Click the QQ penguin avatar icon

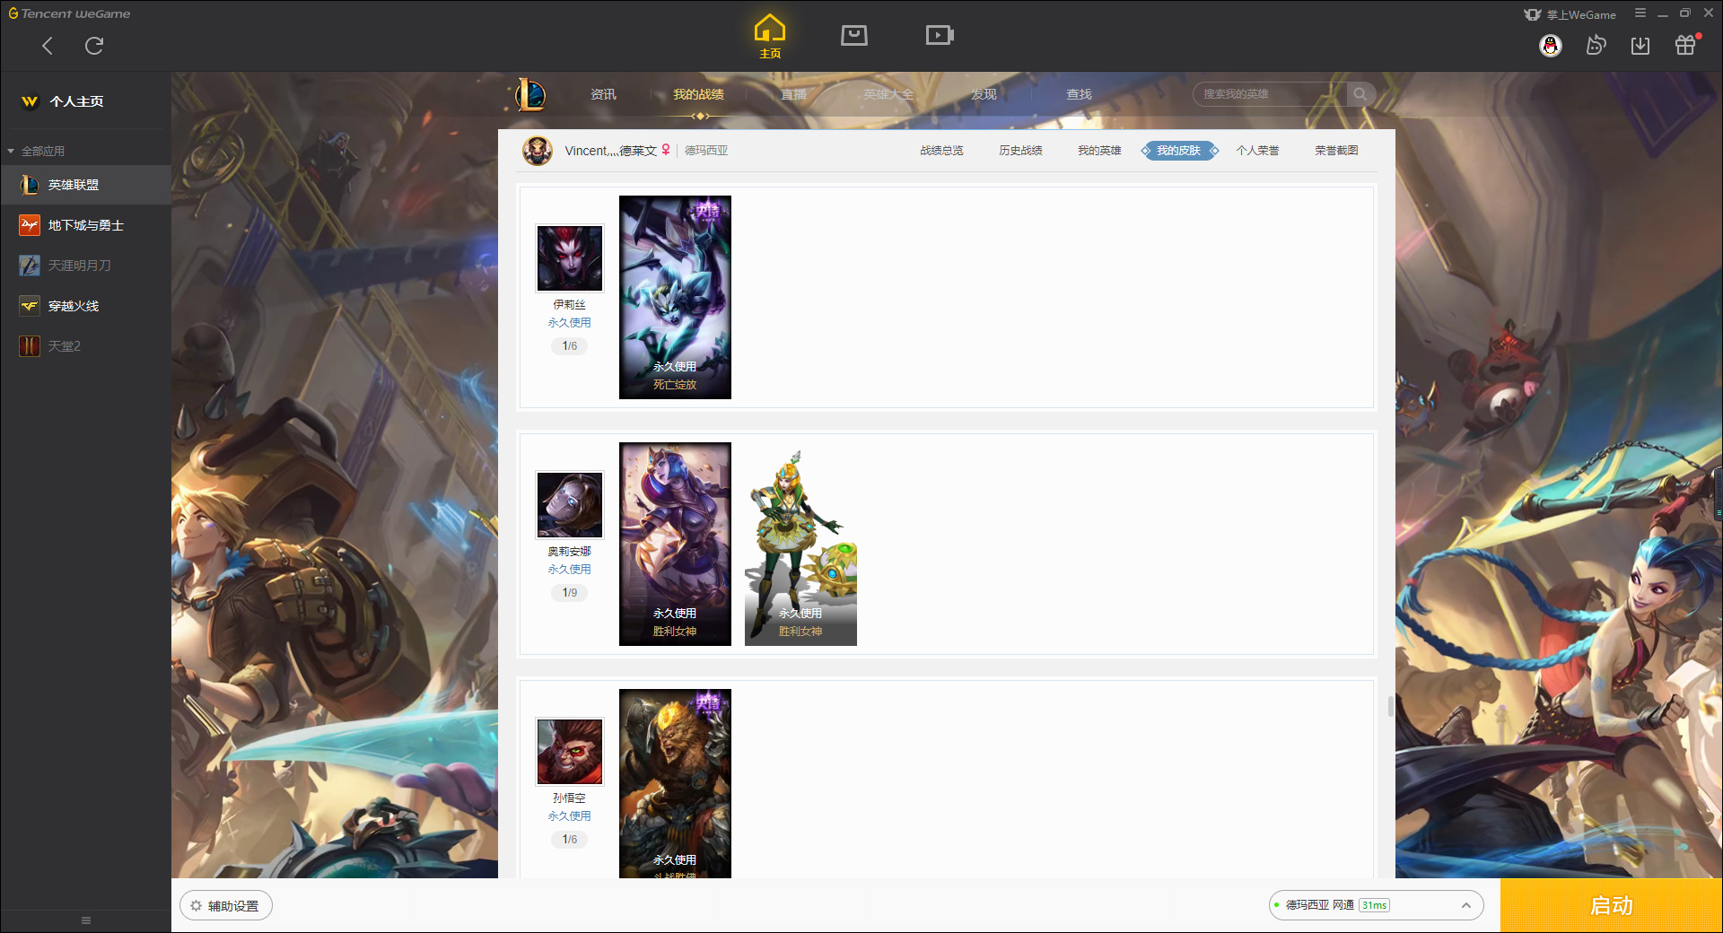pyautogui.click(x=1551, y=46)
